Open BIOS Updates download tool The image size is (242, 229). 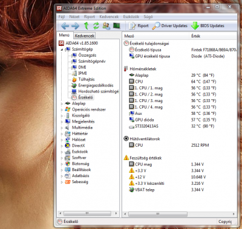pos(208,26)
